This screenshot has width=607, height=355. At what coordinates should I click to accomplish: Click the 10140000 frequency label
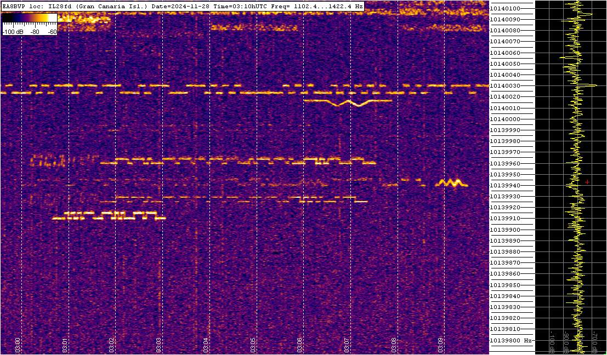(x=505, y=119)
